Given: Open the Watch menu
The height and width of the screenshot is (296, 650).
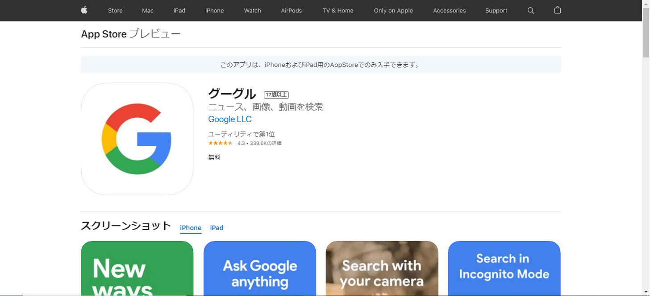Looking at the screenshot, I should click(253, 11).
